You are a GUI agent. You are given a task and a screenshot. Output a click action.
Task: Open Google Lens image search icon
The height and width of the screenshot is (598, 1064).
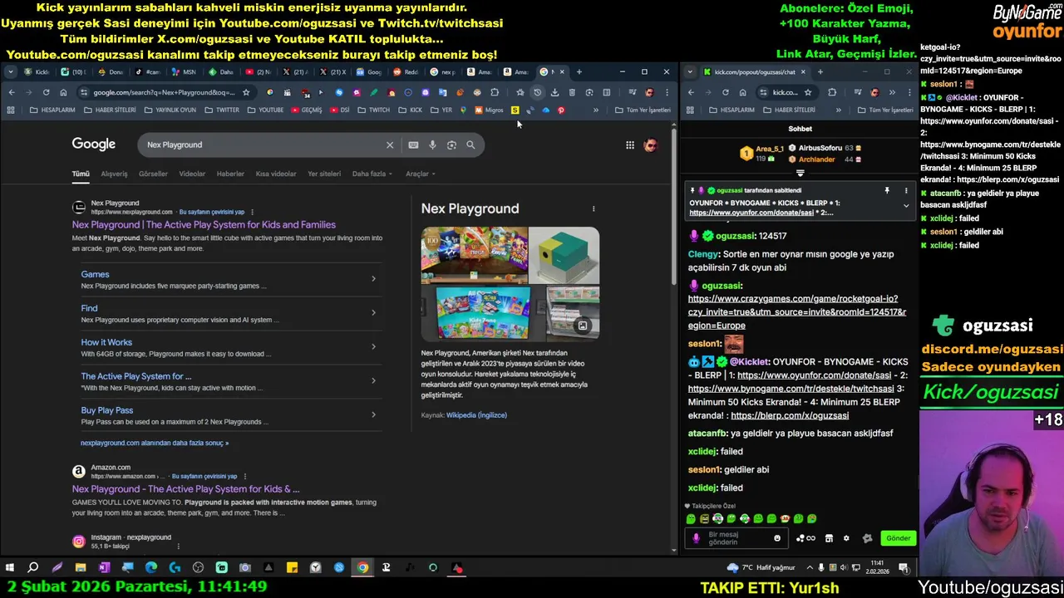pos(451,145)
